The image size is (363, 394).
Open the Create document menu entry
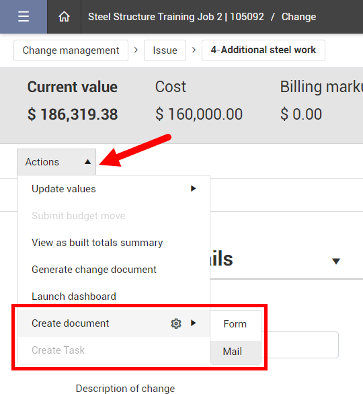coord(114,323)
